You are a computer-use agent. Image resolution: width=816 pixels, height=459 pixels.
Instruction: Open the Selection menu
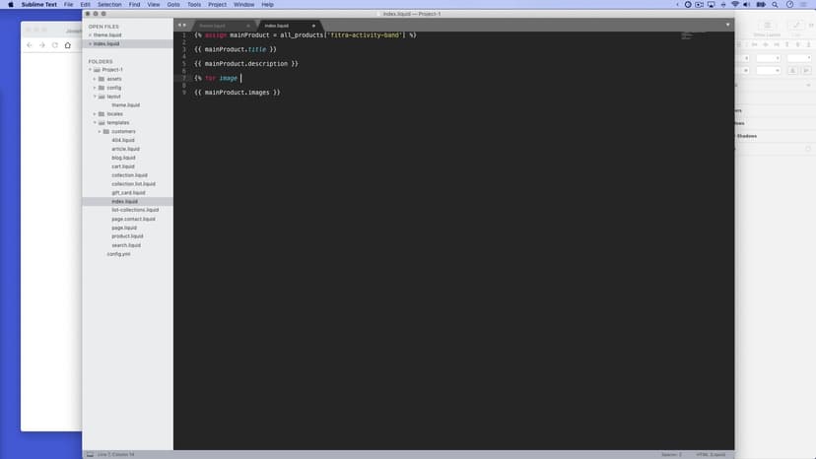click(x=109, y=5)
